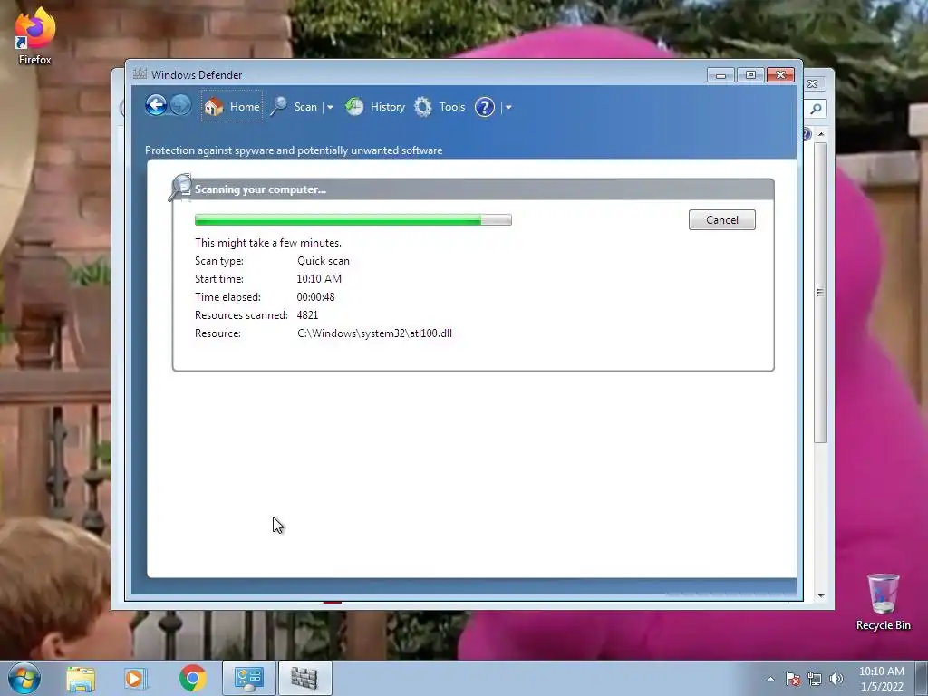The height and width of the screenshot is (696, 928).
Task: Click the Show desktop strip at taskbar end
Action: (x=922, y=678)
